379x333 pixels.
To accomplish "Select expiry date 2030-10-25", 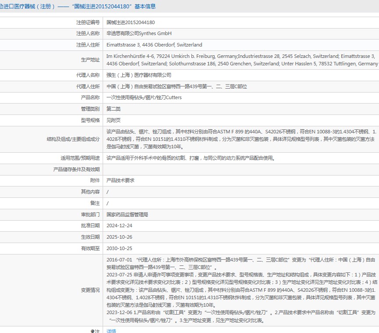I will 119,248.
